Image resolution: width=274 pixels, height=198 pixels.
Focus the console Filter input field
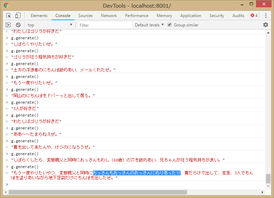[104, 25]
